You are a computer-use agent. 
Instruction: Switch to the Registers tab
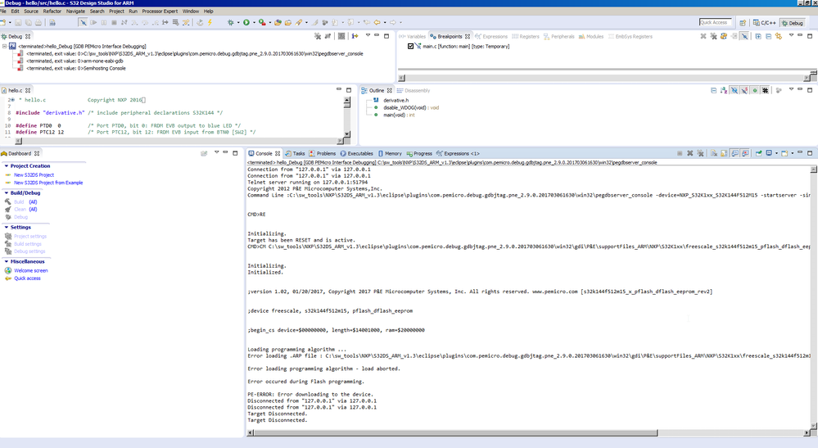(x=526, y=37)
